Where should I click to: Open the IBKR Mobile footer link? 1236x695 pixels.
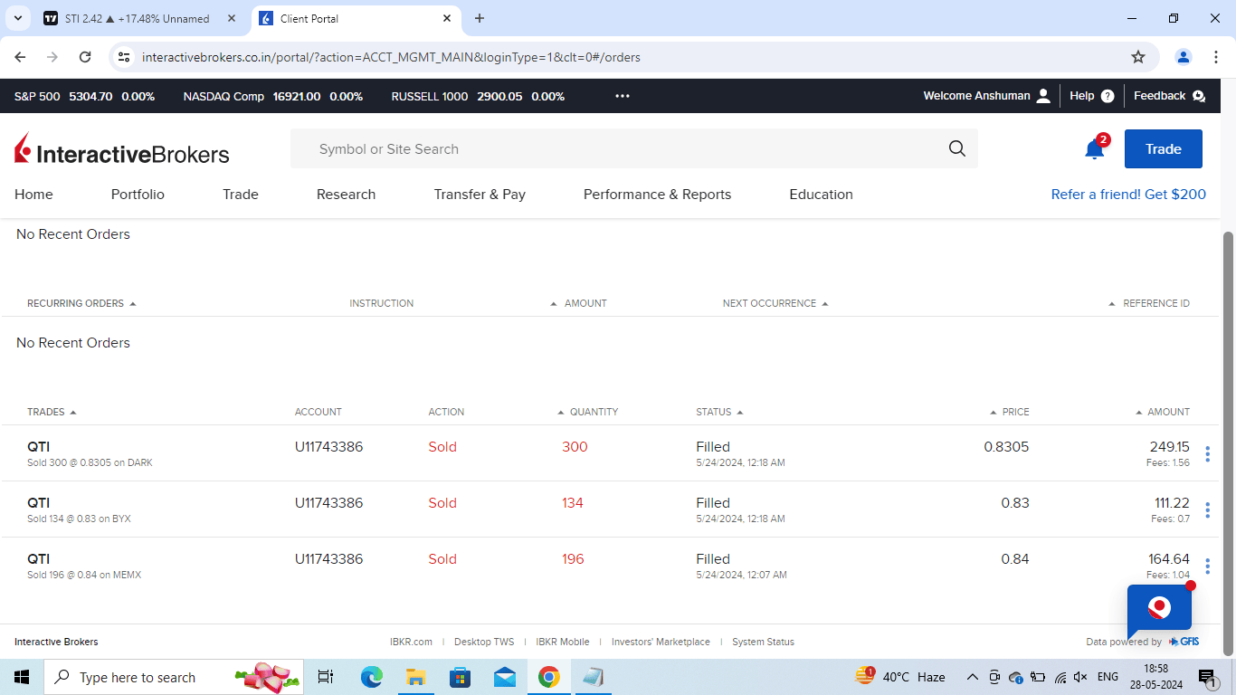point(563,642)
